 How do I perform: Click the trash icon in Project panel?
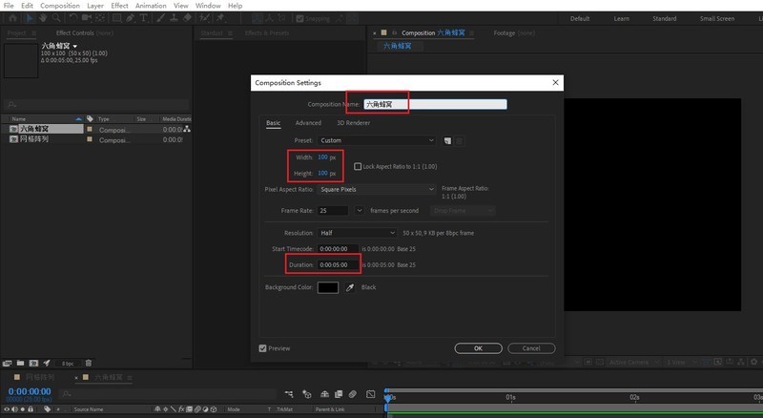[x=89, y=363]
